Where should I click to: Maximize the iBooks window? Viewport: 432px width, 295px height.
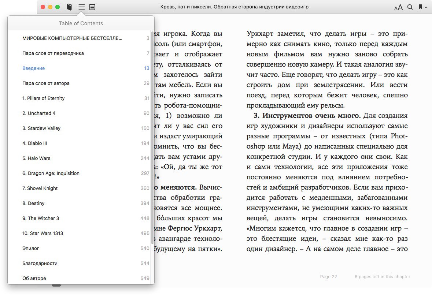[x=58, y=7]
